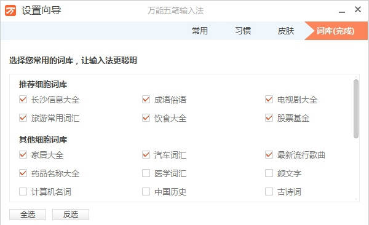Enable the 医学词汇 dictionary
The image size is (369, 225).
coord(146,173)
